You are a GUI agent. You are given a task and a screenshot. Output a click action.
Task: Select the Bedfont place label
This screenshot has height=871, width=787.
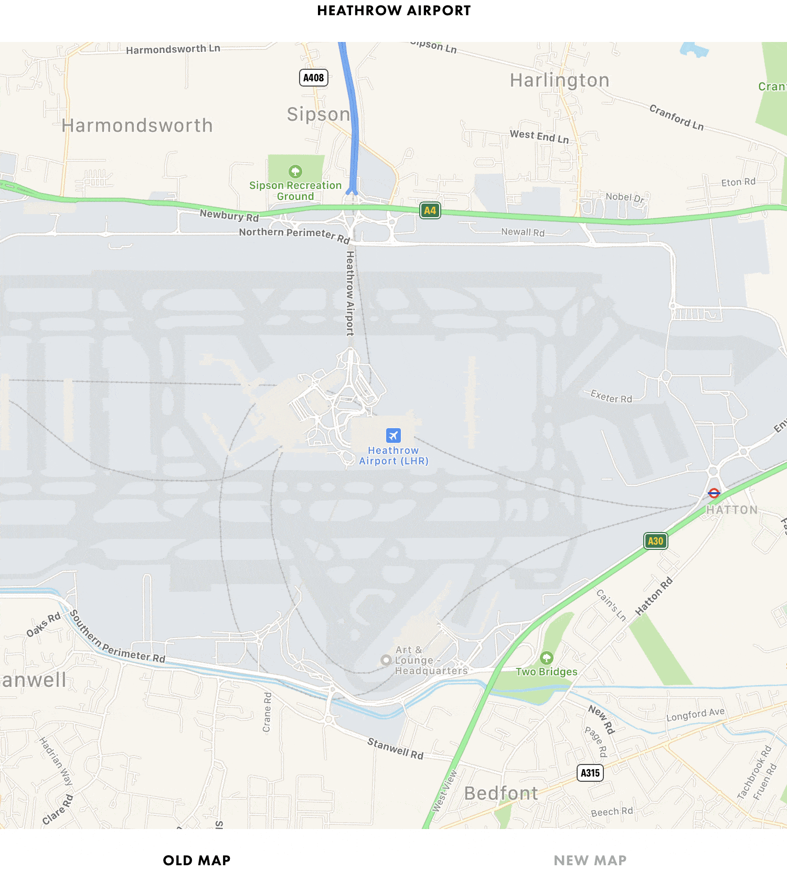[x=502, y=793]
